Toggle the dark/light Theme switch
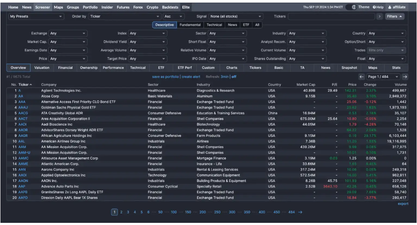This screenshot has width=417, height=225. coord(351,7)
